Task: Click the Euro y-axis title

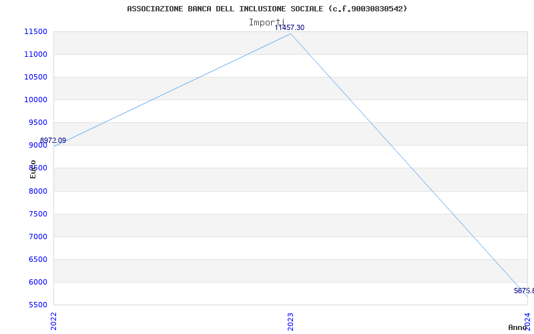Action: [x=33, y=169]
